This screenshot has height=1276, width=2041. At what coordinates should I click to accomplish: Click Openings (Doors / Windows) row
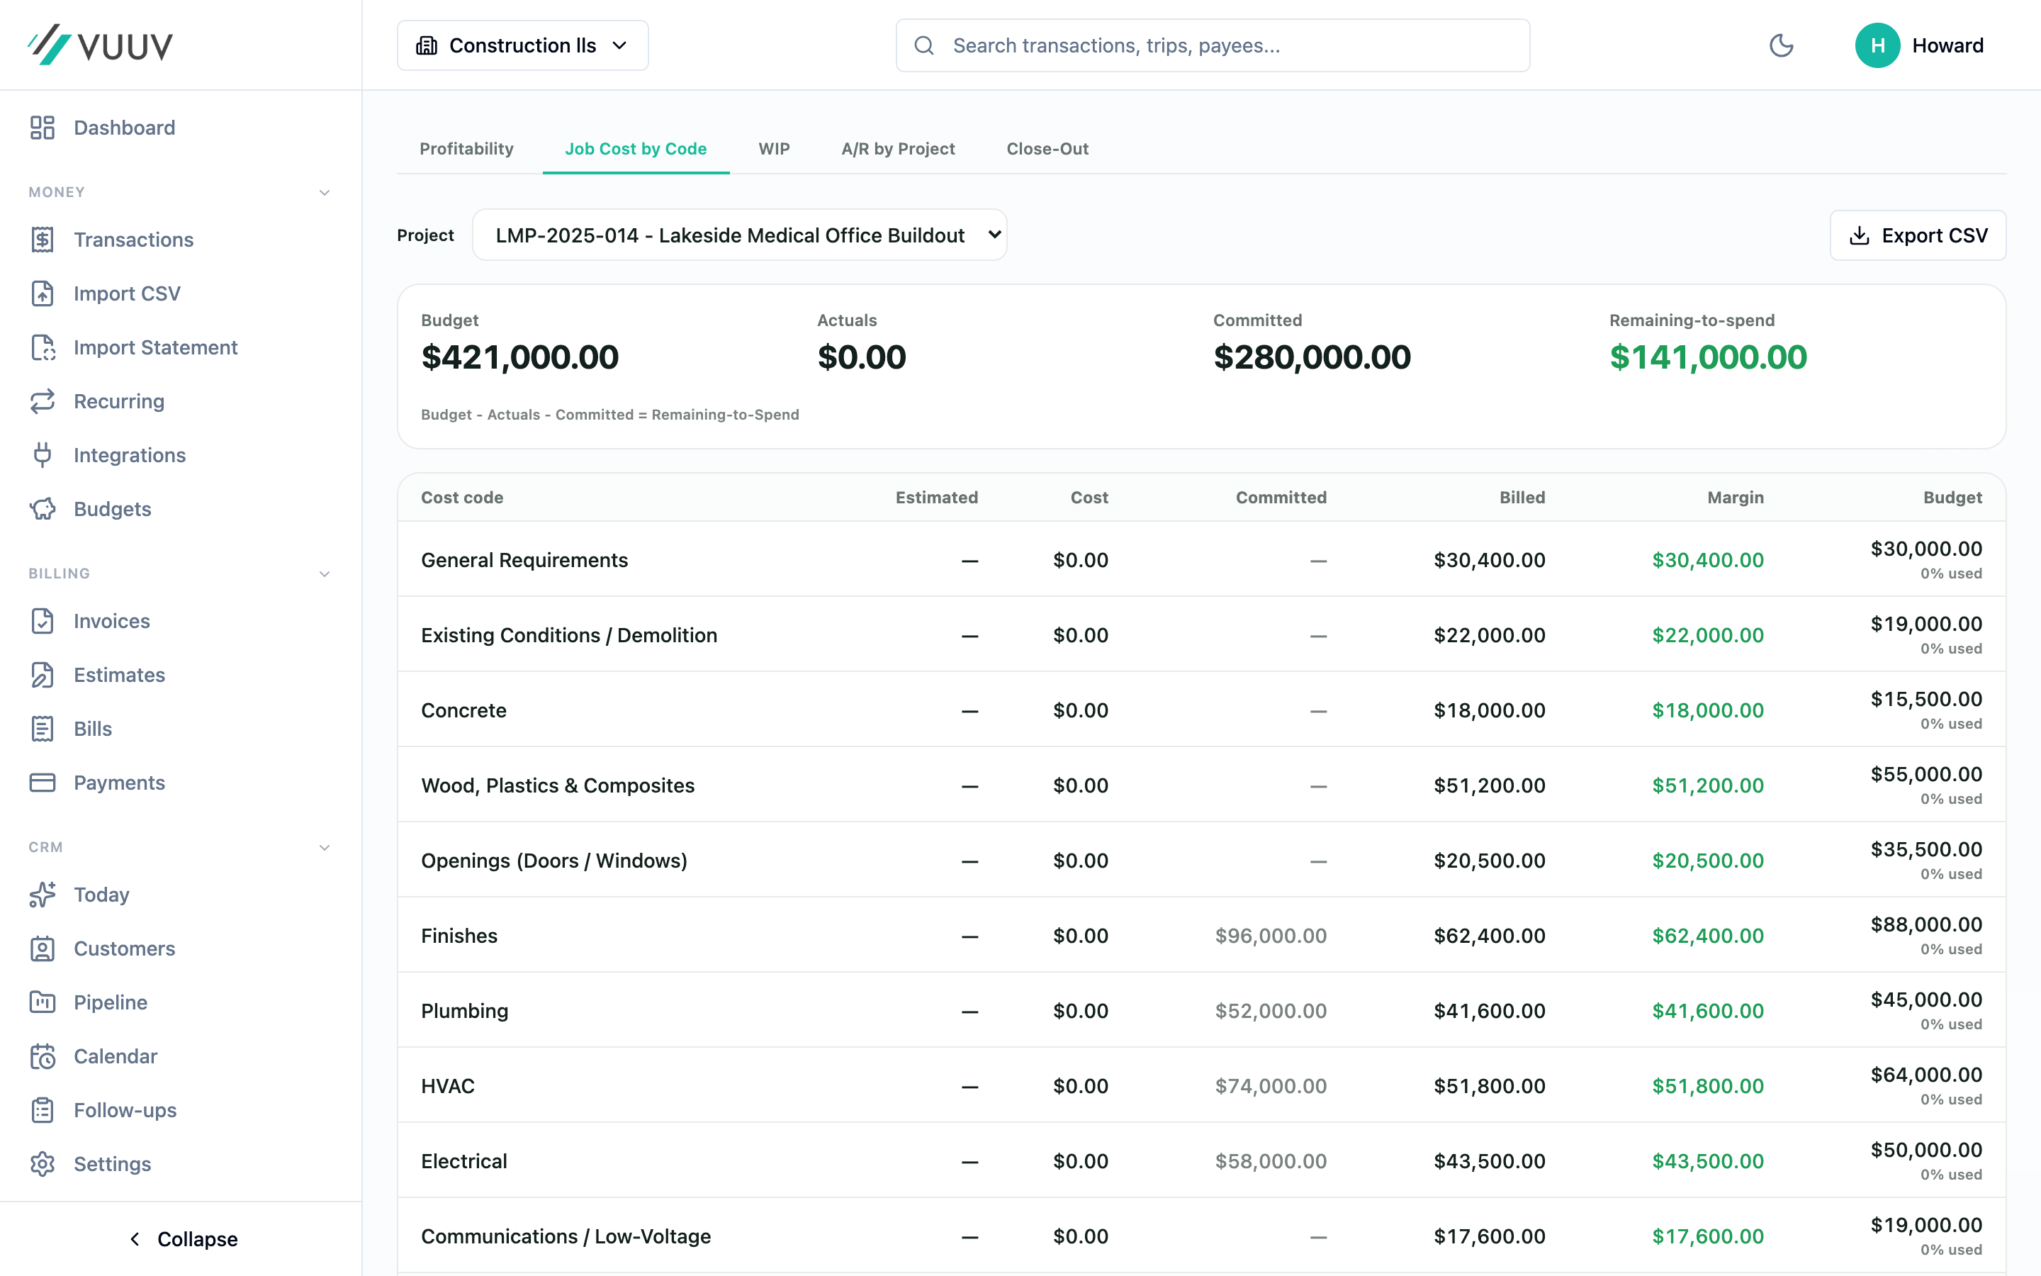coord(1201,860)
